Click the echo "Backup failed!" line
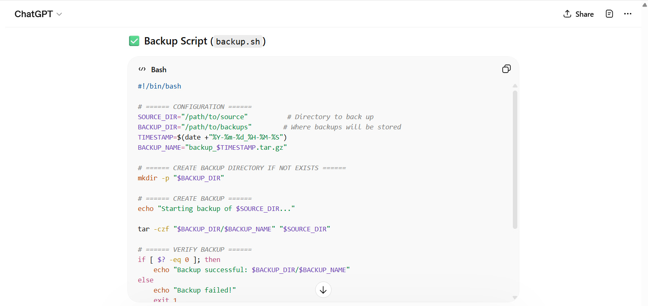 pyautogui.click(x=194, y=290)
